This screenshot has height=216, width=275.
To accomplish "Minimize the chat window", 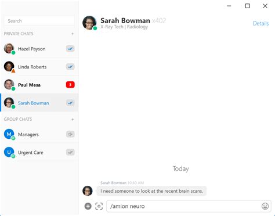I will [229, 6].
